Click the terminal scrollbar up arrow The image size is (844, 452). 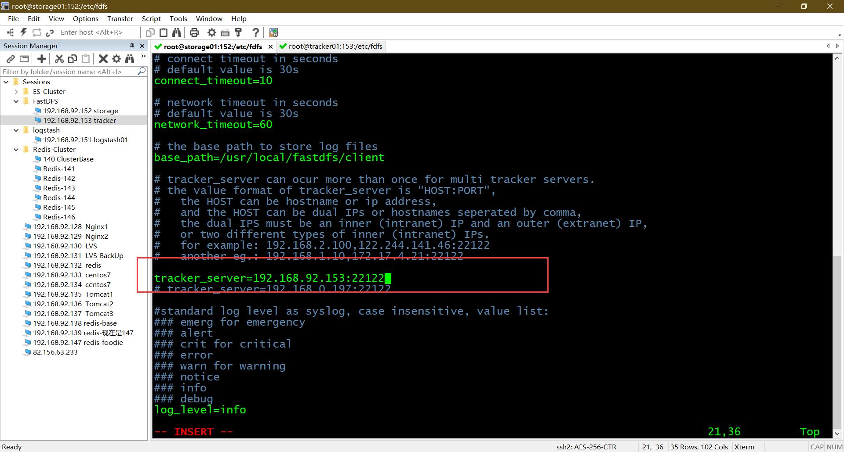pos(837,58)
